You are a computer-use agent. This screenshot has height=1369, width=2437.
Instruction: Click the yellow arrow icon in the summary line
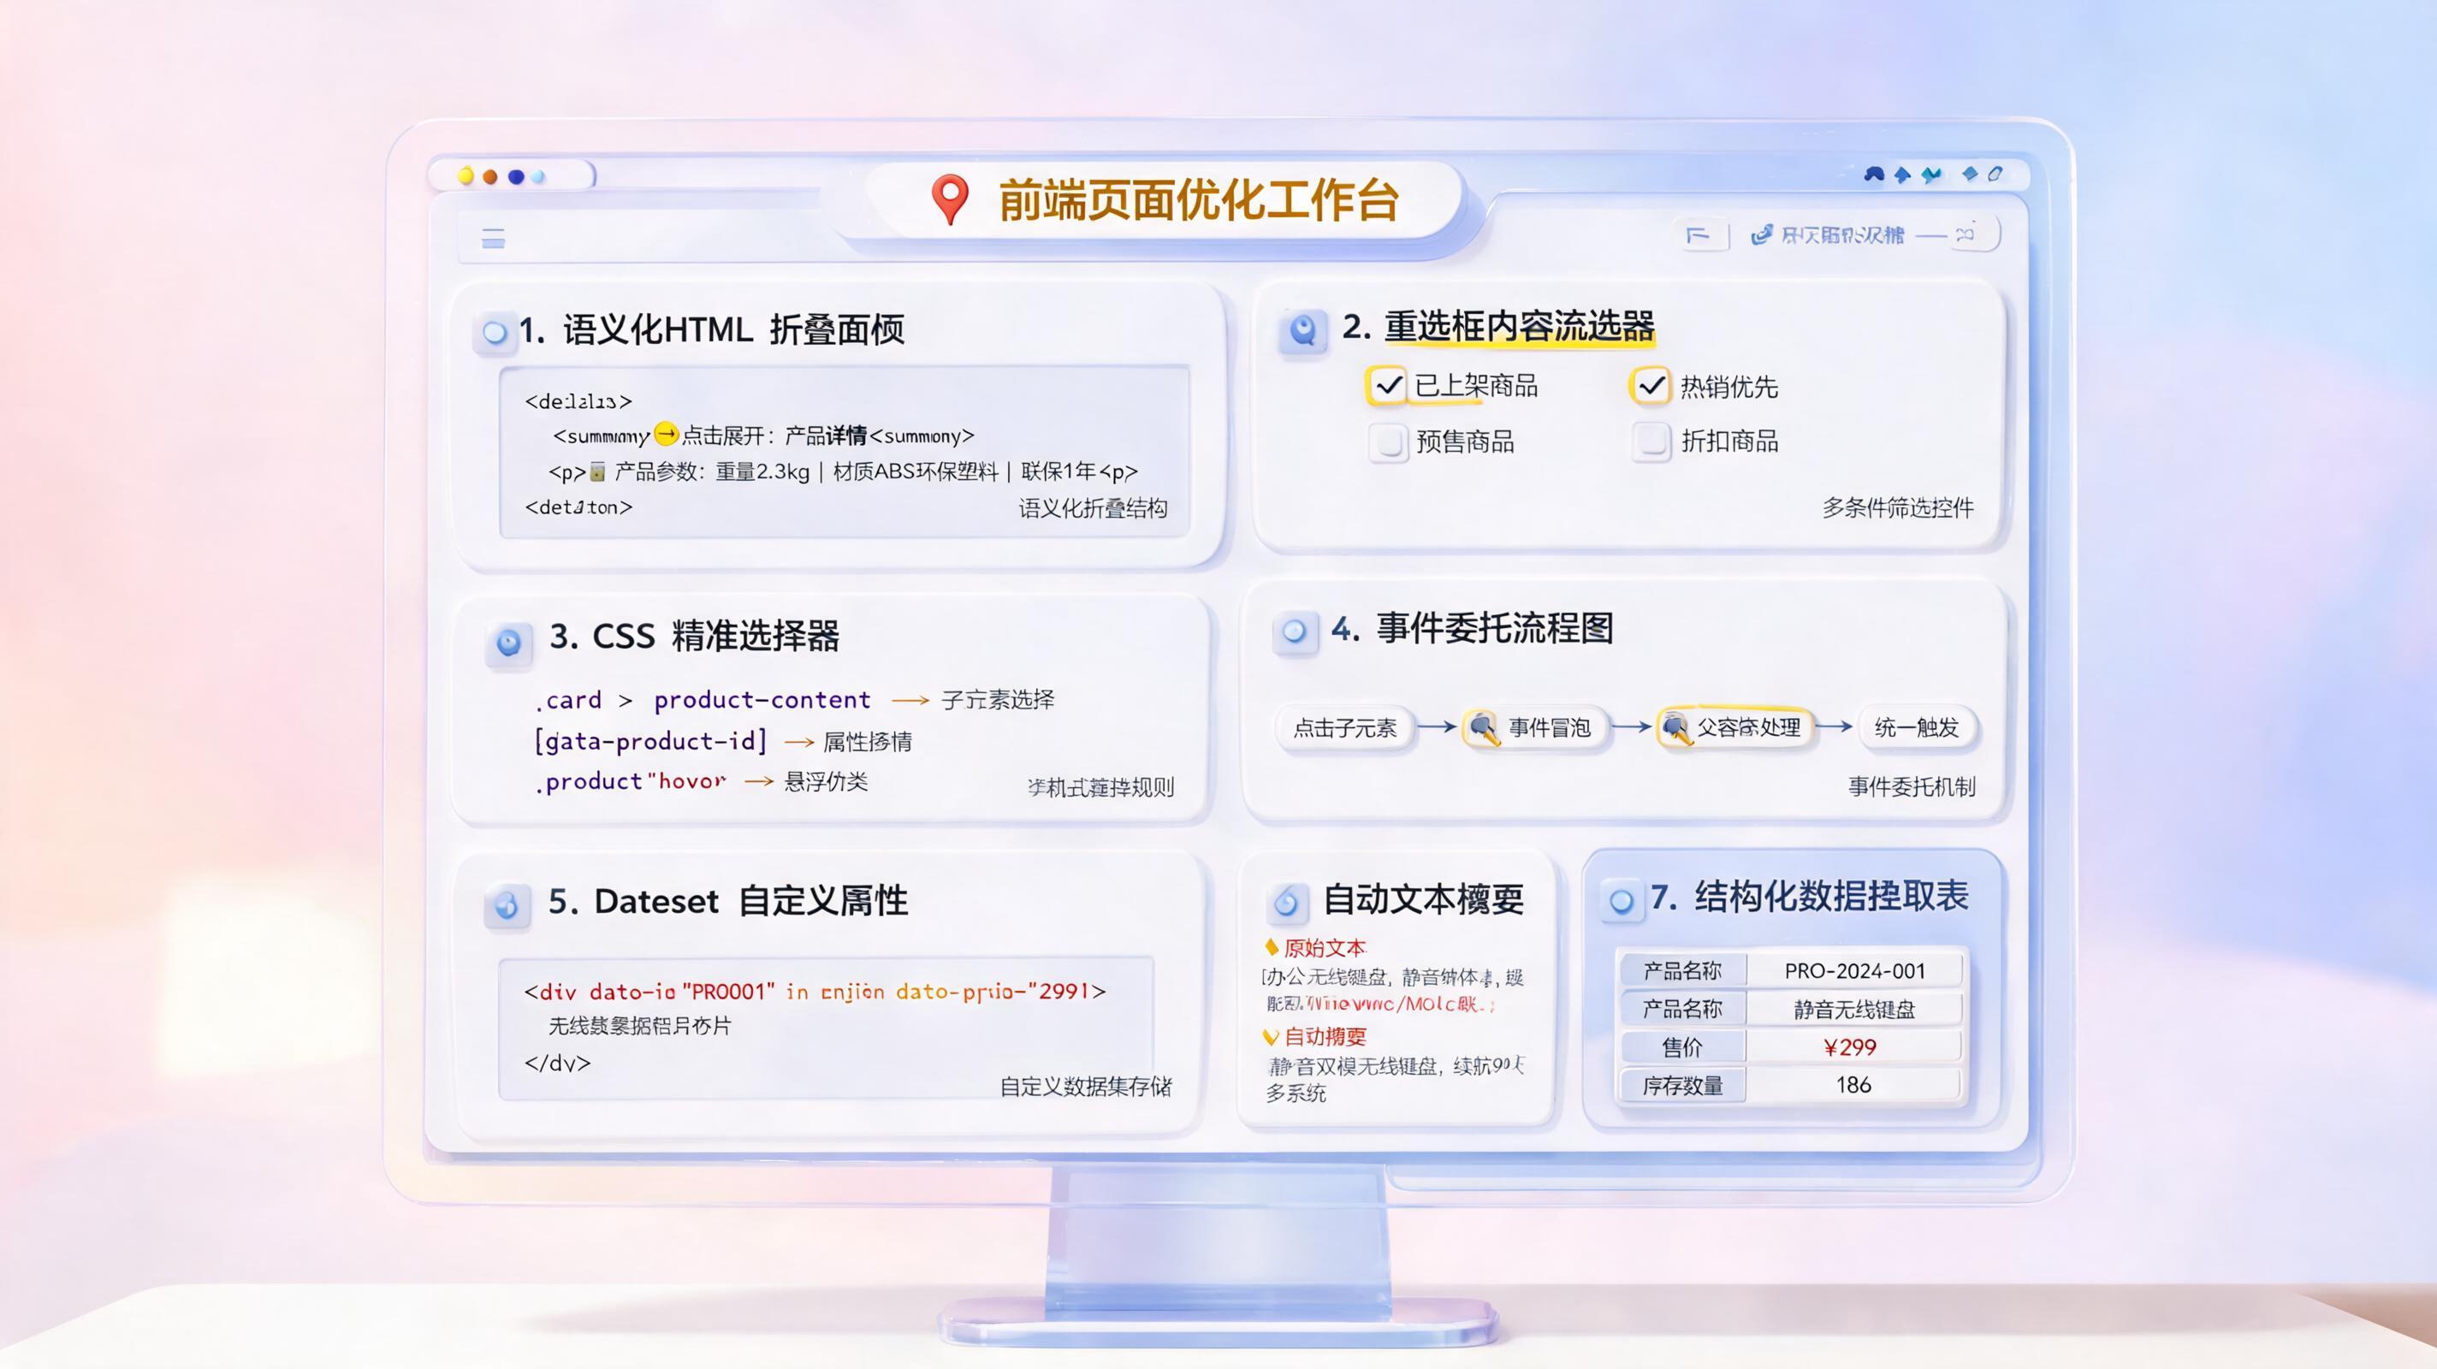coord(666,435)
